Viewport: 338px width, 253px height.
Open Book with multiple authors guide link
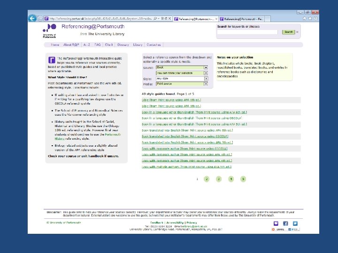186,167
